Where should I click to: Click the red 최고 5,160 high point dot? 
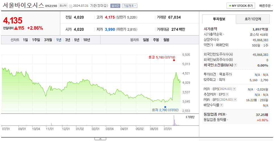coord(174,60)
